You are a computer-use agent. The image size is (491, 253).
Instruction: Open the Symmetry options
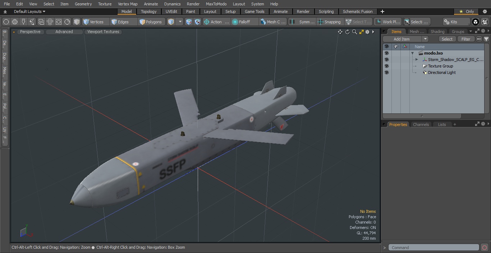(302, 22)
